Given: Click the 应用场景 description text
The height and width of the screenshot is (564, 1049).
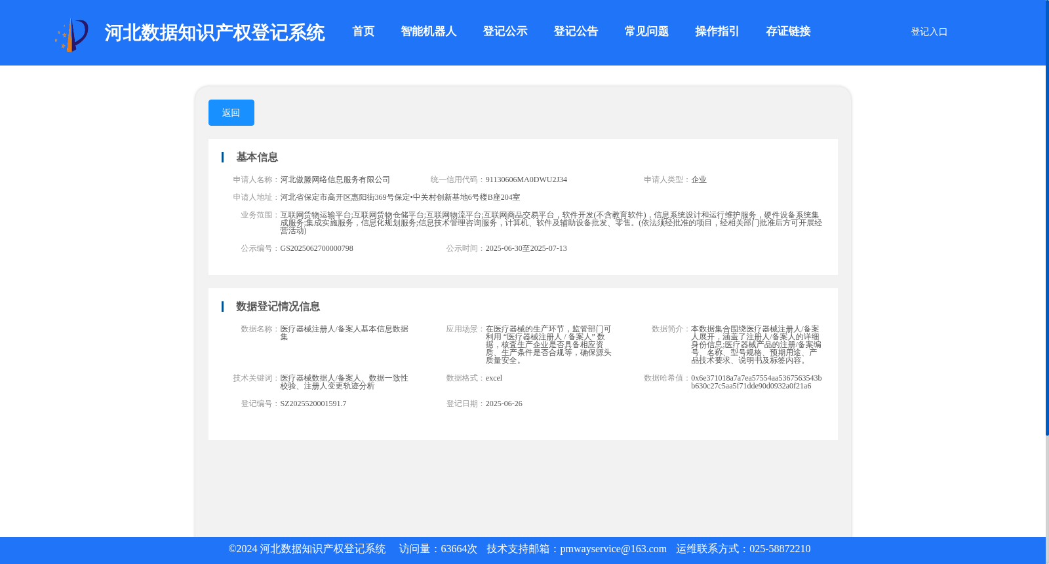Looking at the screenshot, I should pos(549,345).
